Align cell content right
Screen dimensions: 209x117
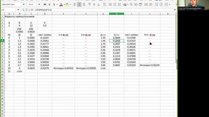84,5
